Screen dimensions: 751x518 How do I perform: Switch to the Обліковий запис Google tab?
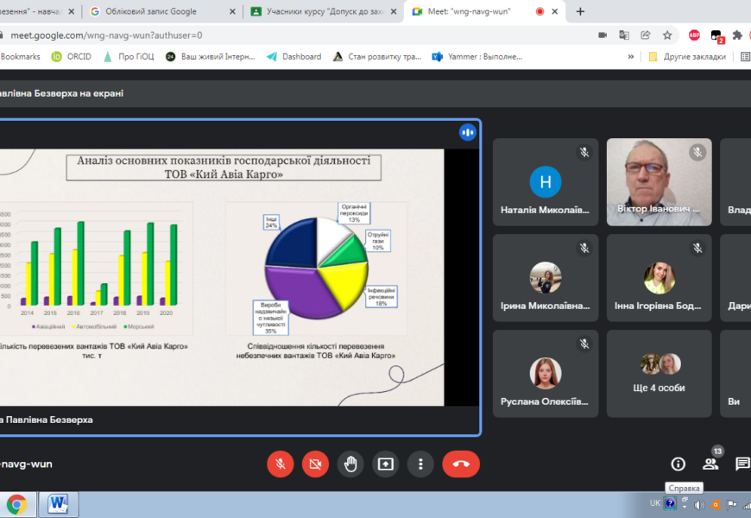point(161,11)
